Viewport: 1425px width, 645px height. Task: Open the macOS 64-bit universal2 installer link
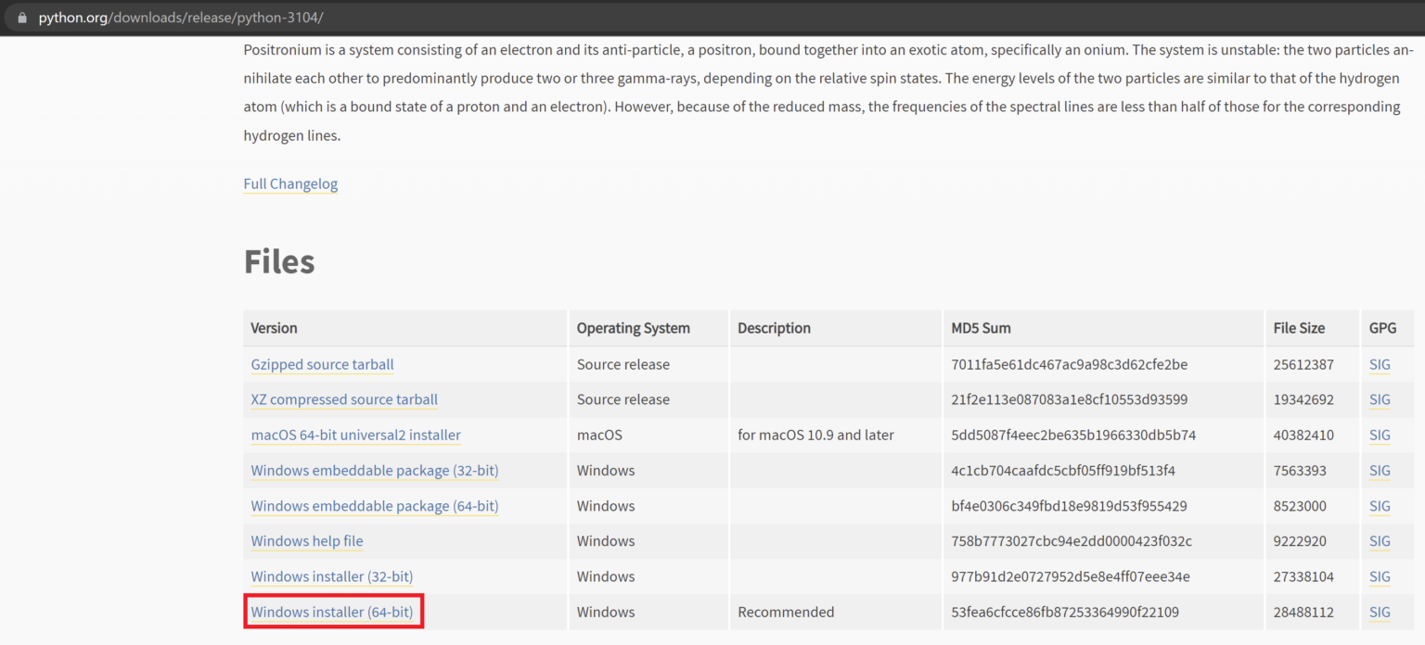355,435
